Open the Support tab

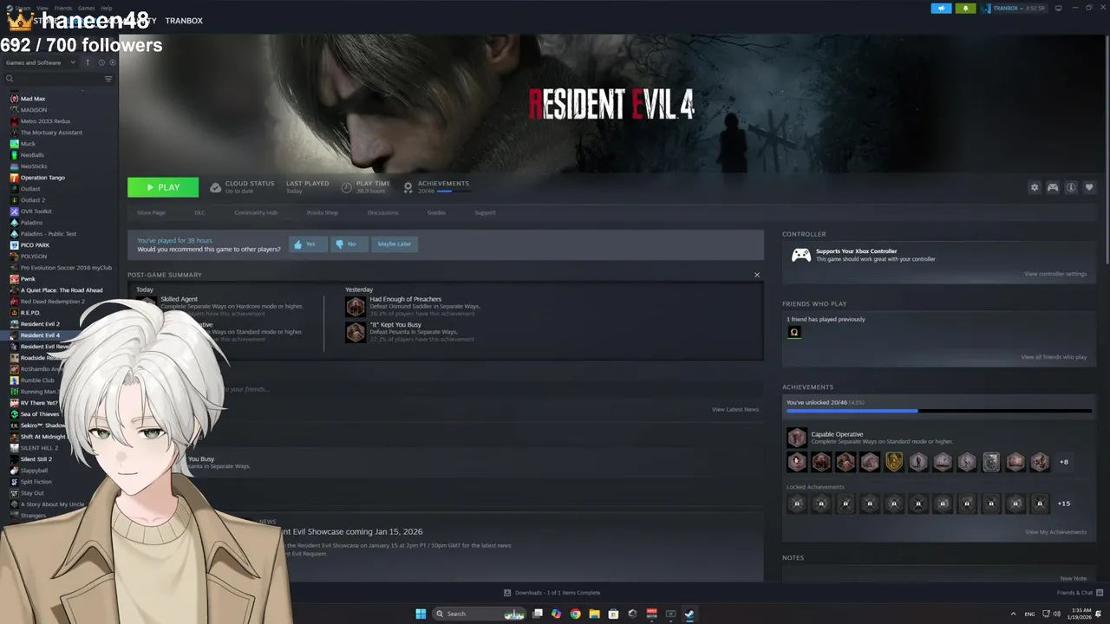(485, 212)
